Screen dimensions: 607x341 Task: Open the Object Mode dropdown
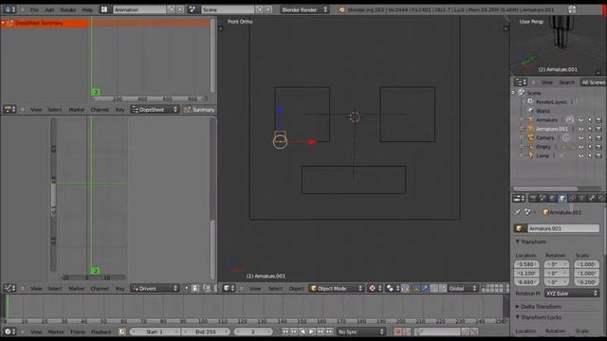click(x=337, y=288)
